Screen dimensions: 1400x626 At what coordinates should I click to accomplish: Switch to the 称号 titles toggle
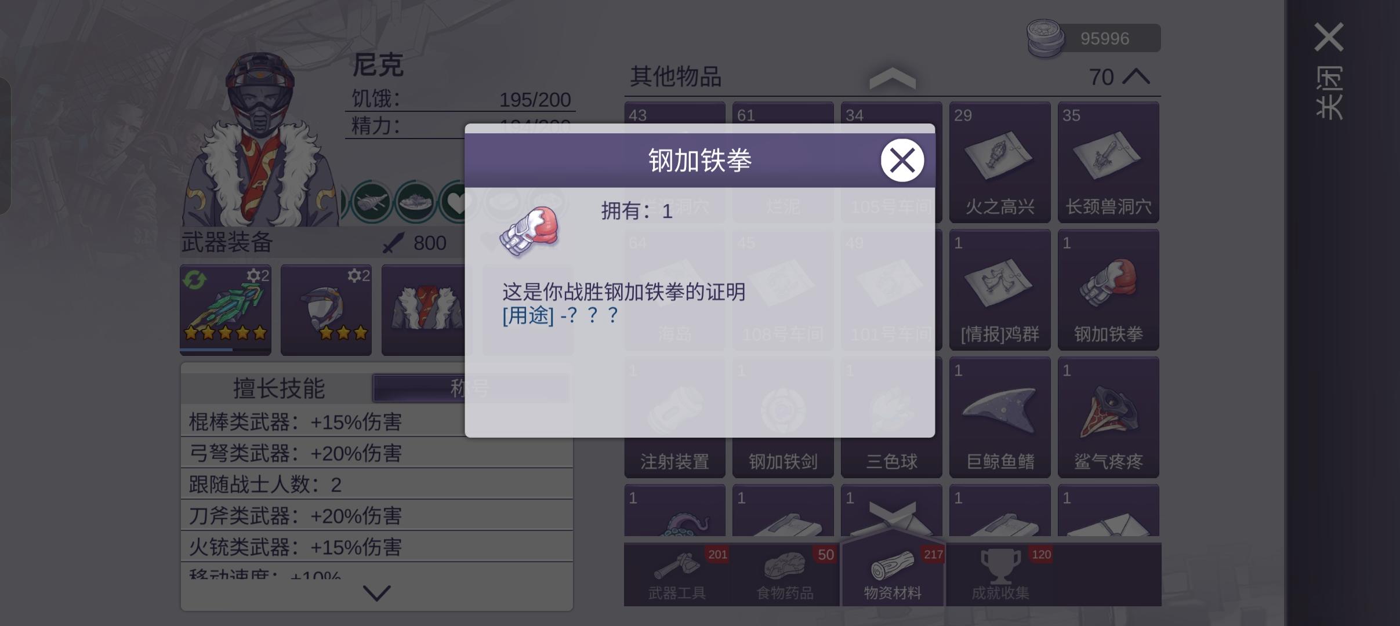[470, 388]
